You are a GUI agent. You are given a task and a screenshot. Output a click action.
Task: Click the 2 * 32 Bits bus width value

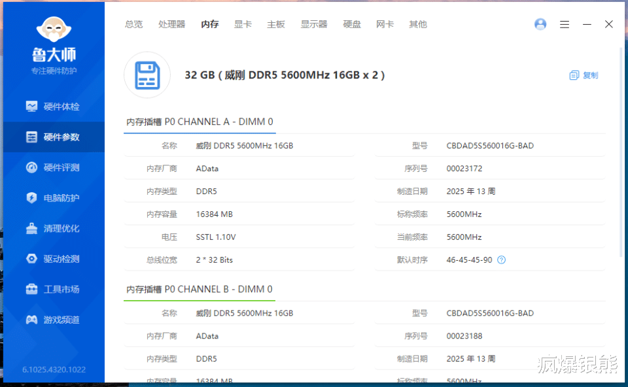click(215, 260)
